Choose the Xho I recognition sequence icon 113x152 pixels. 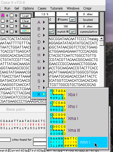click(58, 106)
